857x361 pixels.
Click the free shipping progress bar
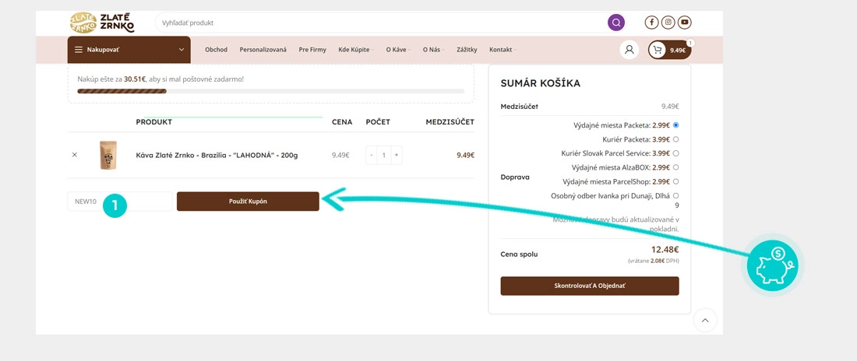click(x=271, y=91)
